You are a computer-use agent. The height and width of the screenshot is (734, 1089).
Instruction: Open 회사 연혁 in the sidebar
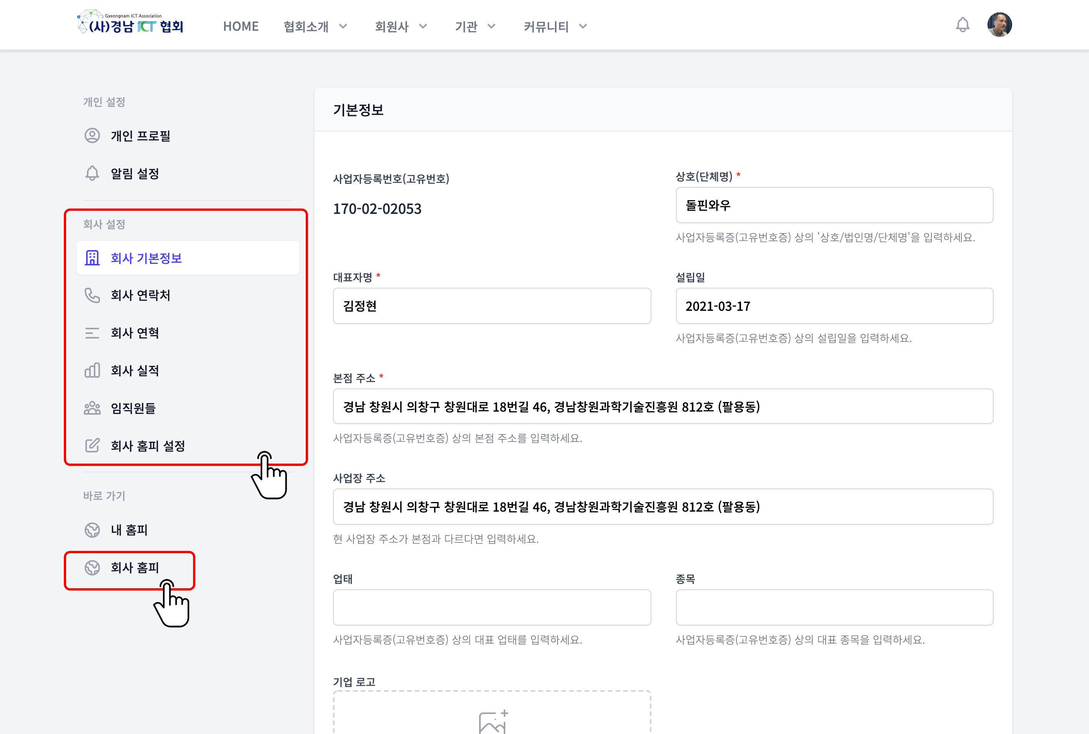click(188, 333)
